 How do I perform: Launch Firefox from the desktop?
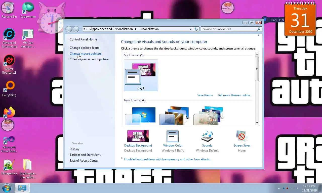tap(9, 115)
